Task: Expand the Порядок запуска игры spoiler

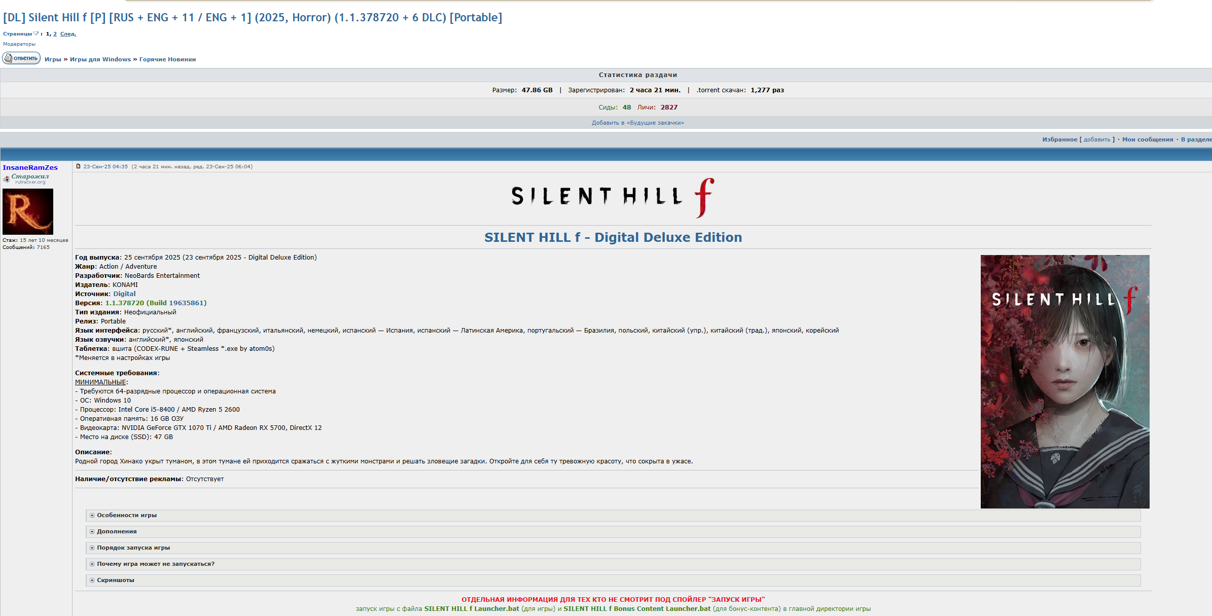Action: 133,548
